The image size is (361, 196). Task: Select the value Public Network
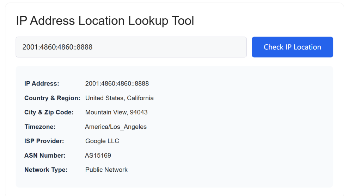(106, 170)
